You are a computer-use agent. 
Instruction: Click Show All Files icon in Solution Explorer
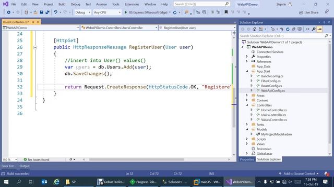click(x=300, y=29)
